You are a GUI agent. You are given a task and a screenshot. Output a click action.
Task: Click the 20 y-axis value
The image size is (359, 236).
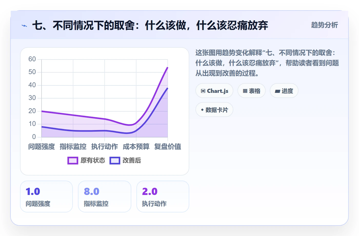[32, 111]
